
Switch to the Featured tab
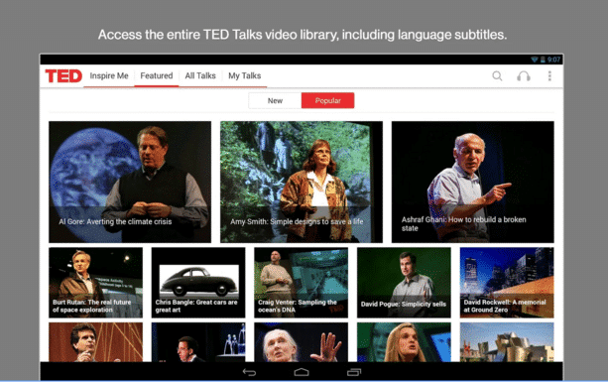[x=157, y=75]
